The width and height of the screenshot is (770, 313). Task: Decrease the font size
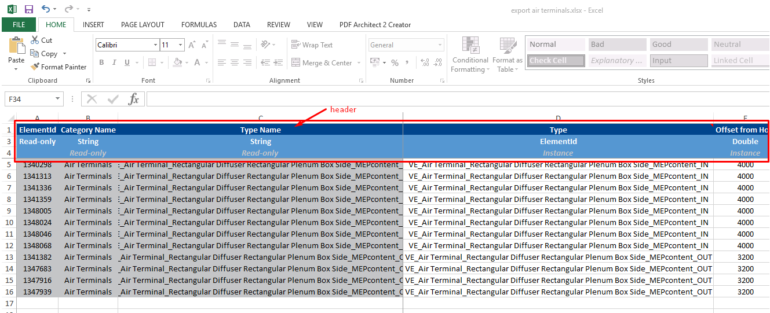point(206,45)
